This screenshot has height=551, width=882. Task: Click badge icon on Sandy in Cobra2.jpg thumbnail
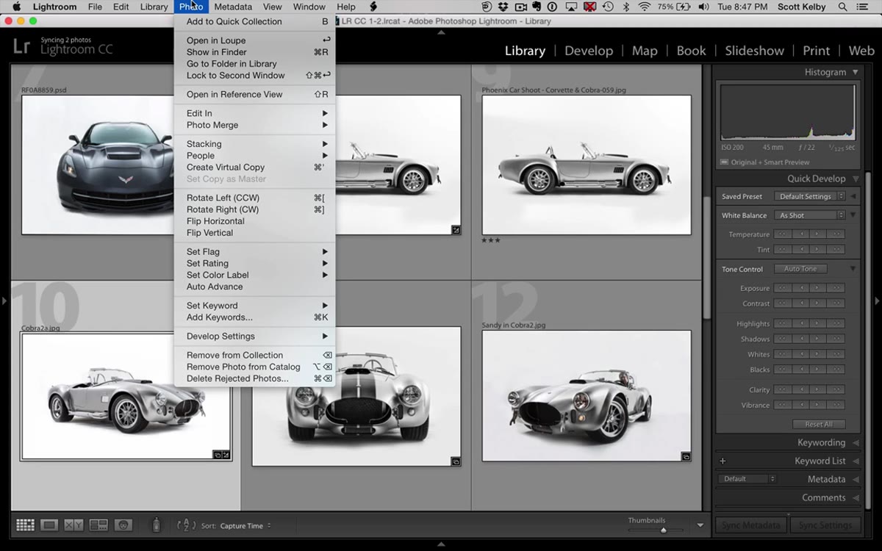pos(686,456)
